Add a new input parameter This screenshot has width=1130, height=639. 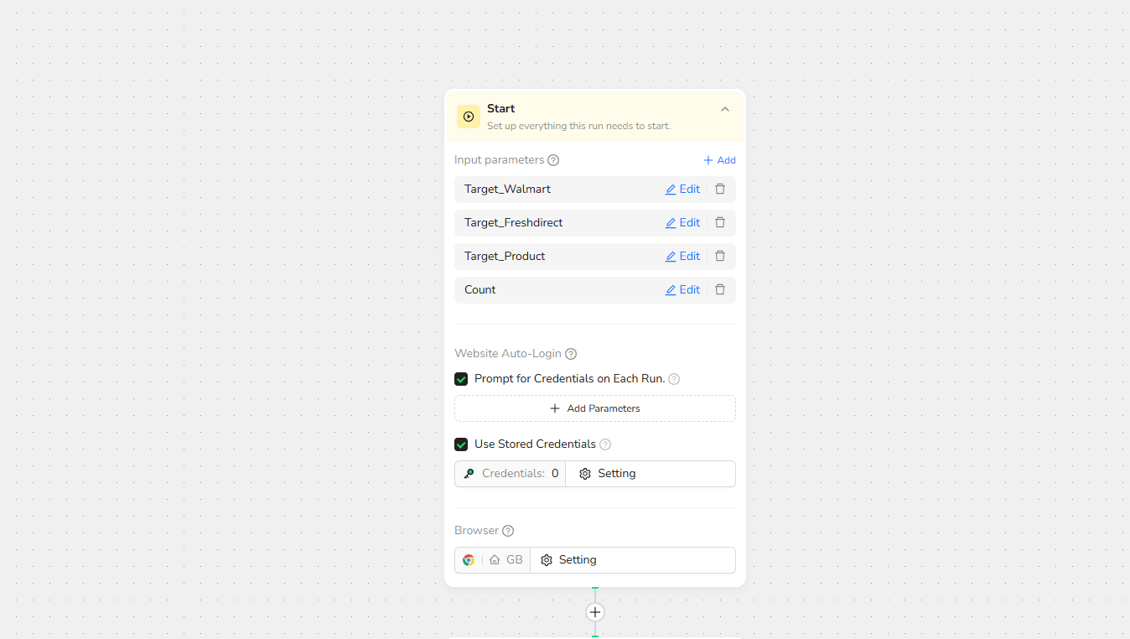pyautogui.click(x=719, y=160)
